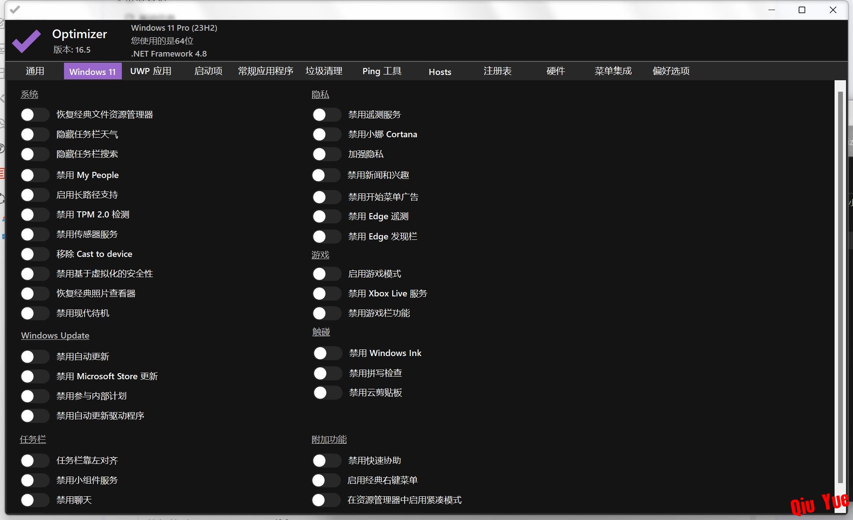
Task: Click the 游戏 section link
Action: coord(320,255)
